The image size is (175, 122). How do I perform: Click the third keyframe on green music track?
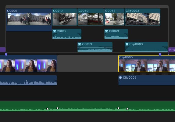pyautogui.click(x=118, y=108)
